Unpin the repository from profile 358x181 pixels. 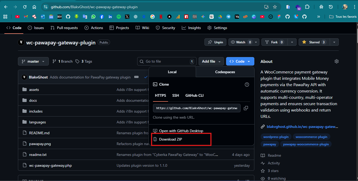tap(215, 42)
